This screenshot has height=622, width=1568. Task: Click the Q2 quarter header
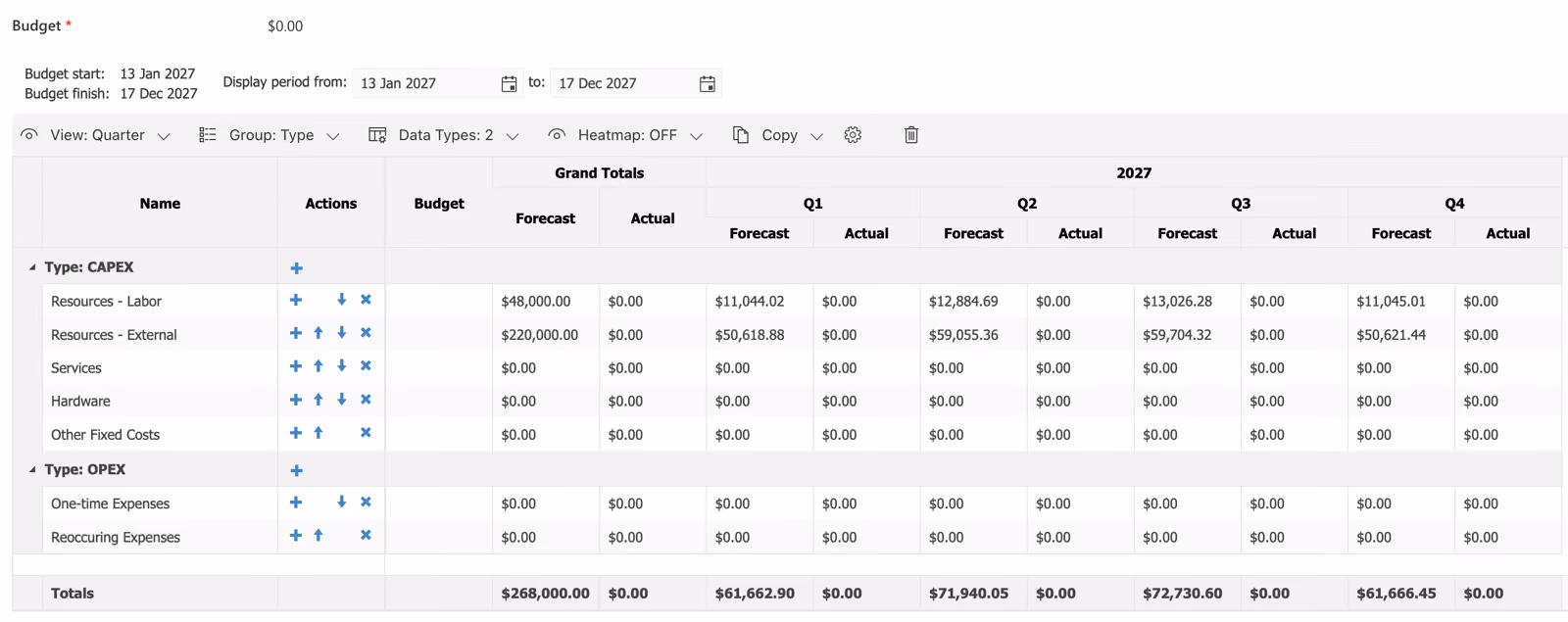point(1026,204)
